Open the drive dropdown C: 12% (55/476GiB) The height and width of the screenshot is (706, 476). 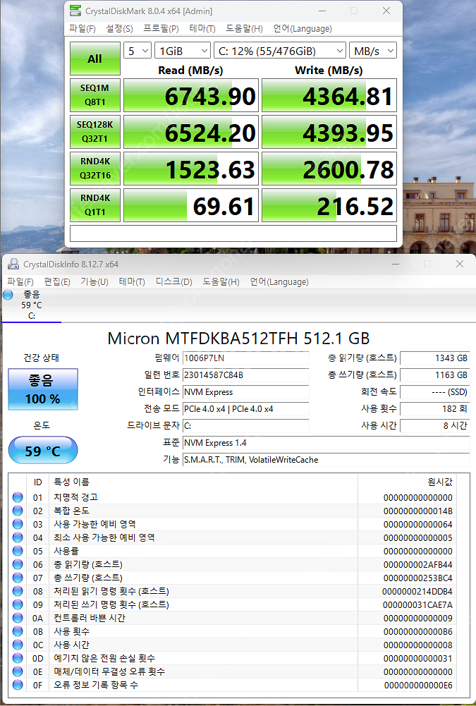coord(280,51)
